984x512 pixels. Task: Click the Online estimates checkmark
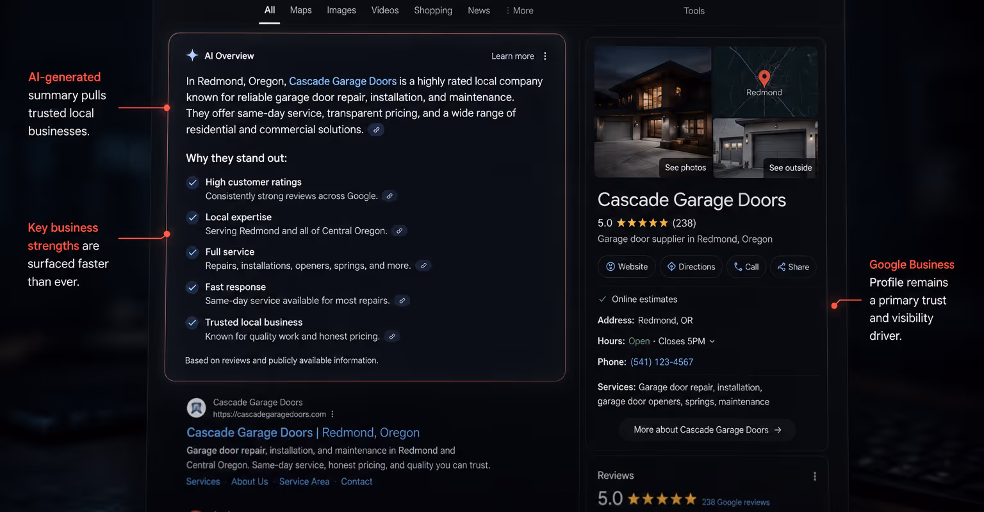point(602,299)
